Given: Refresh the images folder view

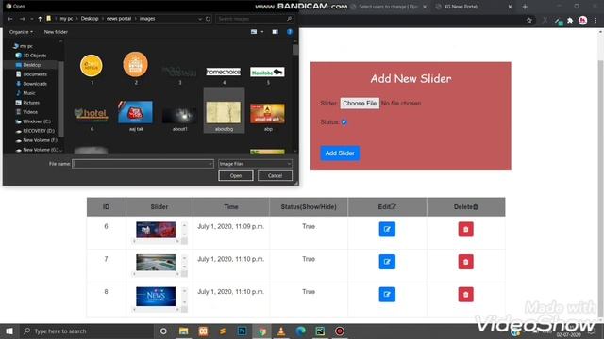Looking at the screenshot, I should 208,19.
